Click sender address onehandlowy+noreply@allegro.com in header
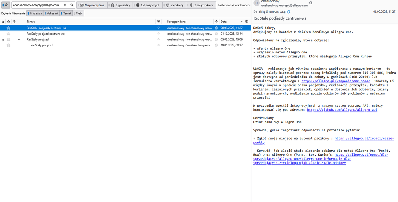Viewport: 398px width, 202px height. point(284,5)
